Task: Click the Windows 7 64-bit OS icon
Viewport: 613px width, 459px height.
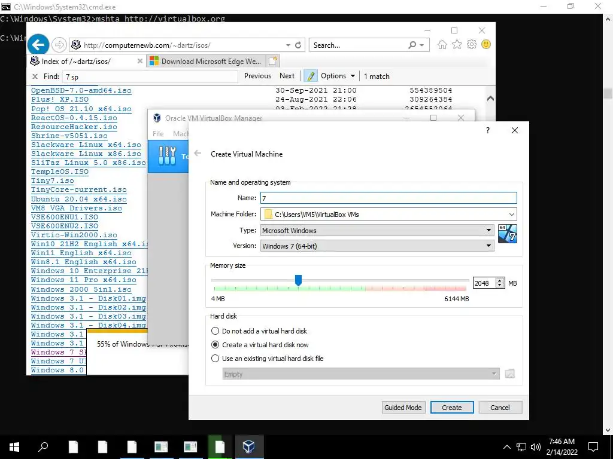Action: click(508, 234)
